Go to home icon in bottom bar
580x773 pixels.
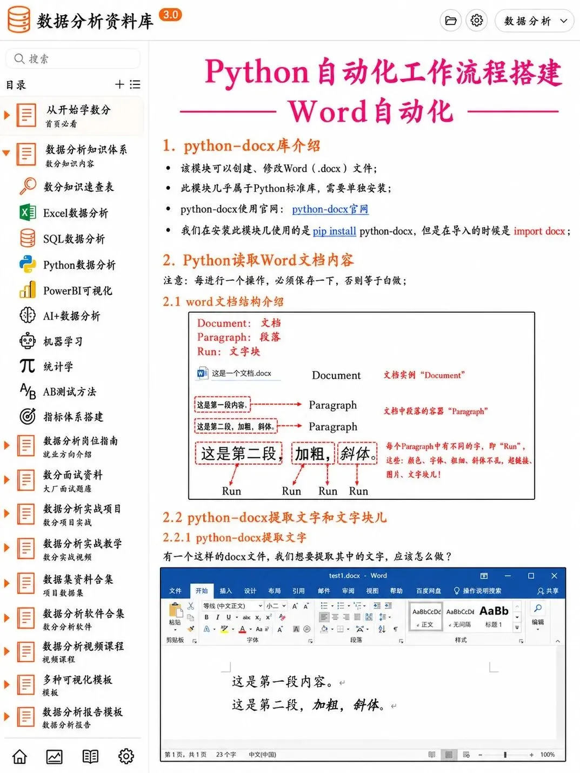pos(20,756)
